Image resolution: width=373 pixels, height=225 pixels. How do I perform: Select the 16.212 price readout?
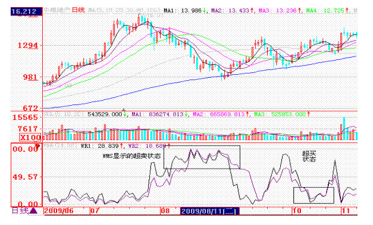(26, 11)
